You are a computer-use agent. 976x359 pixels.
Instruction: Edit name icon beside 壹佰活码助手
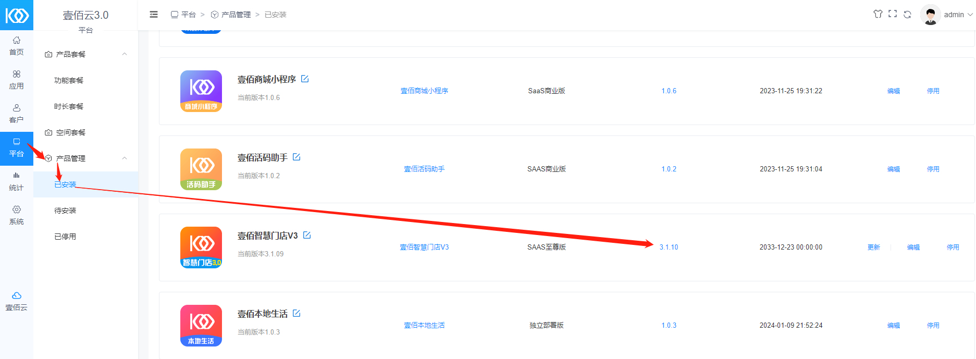(x=296, y=157)
